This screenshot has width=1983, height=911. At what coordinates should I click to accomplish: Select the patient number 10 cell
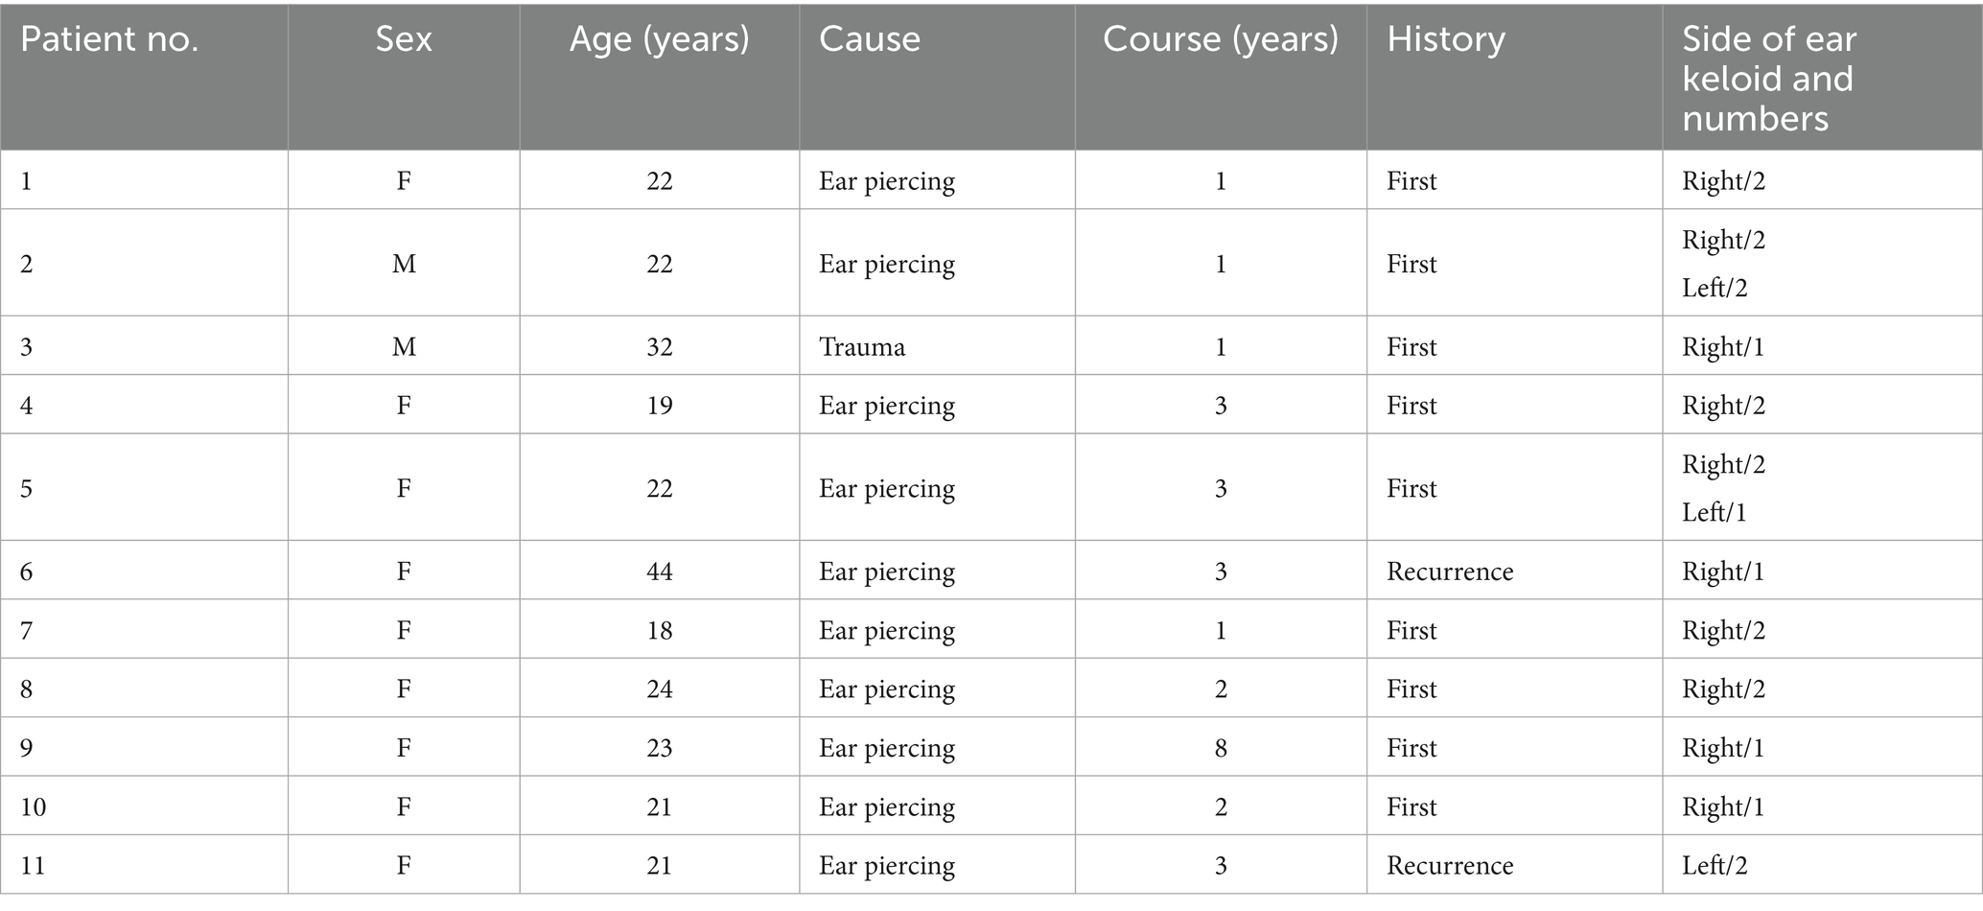pos(34,807)
